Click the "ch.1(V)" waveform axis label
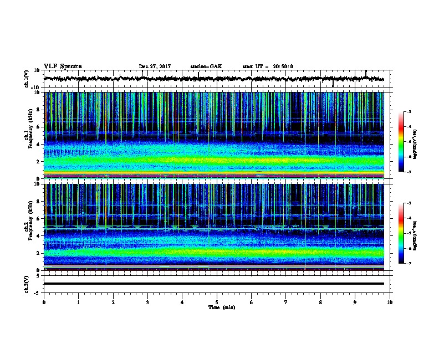 pyautogui.click(x=27, y=79)
